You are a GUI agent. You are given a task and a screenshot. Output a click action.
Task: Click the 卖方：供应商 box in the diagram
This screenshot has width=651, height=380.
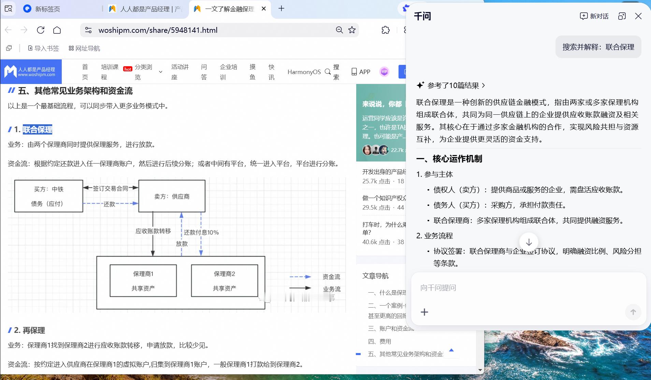[172, 196]
